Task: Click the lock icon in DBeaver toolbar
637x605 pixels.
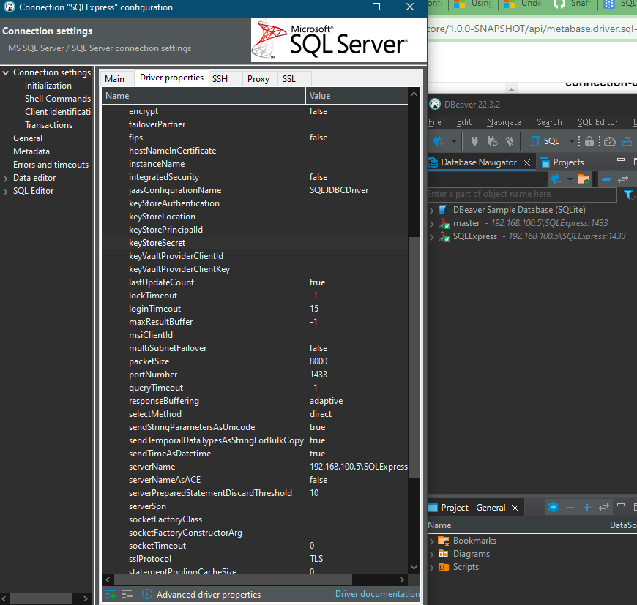Action: coord(589,141)
